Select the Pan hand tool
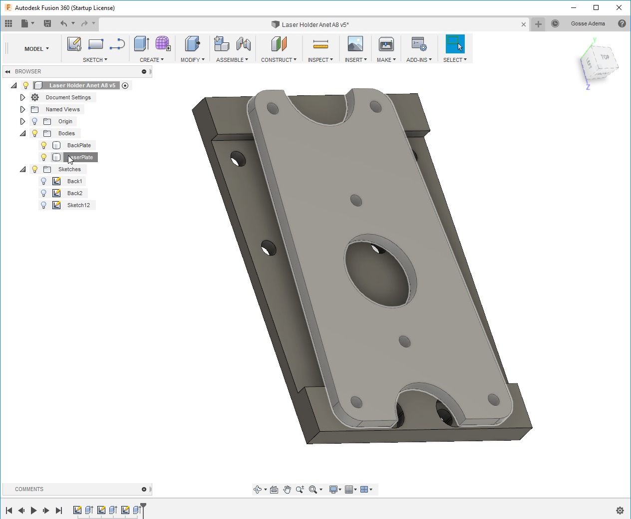631x519 pixels. (287, 490)
